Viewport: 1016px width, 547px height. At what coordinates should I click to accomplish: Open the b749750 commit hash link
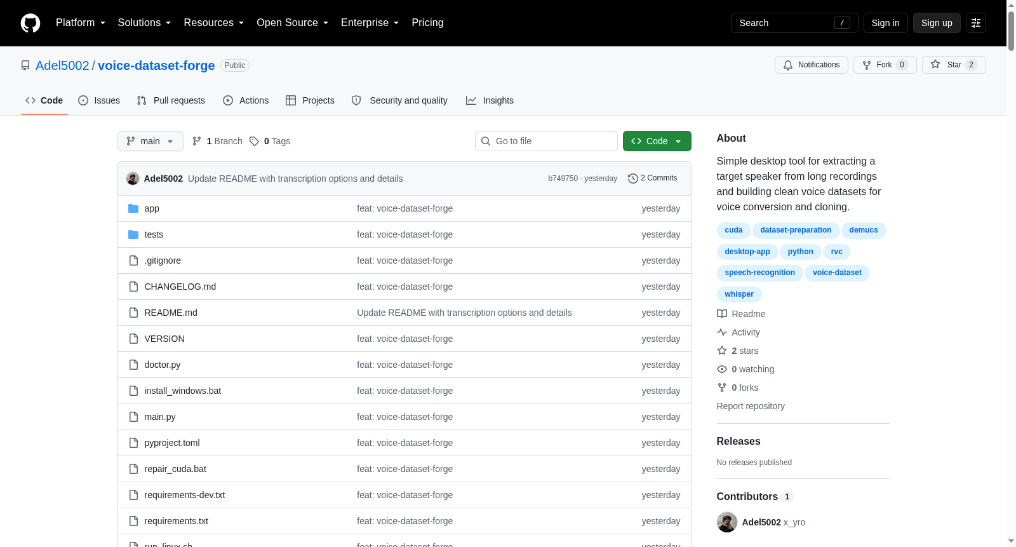(563, 179)
